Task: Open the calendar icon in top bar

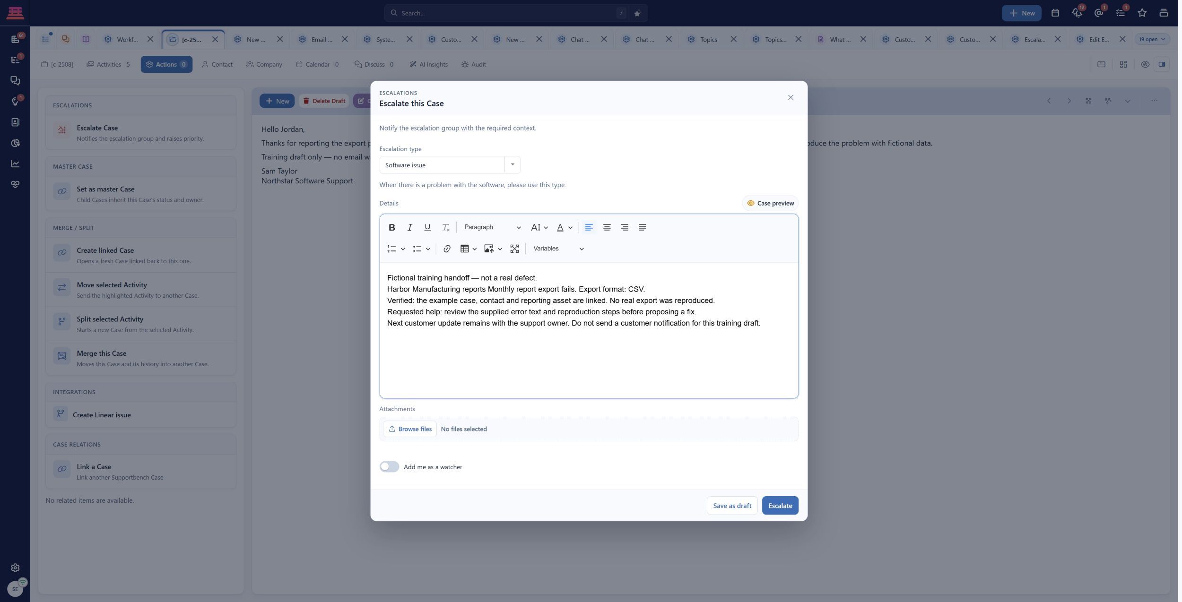Action: pyautogui.click(x=1055, y=13)
